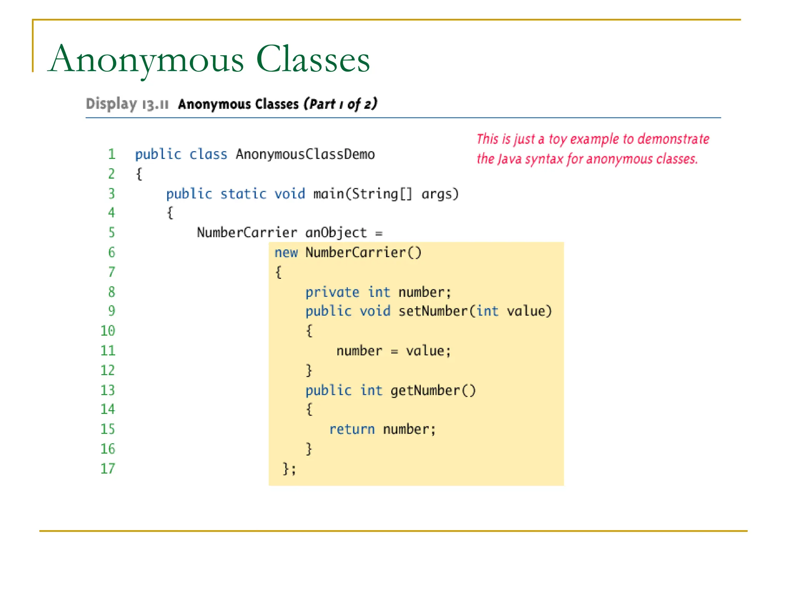Click the statement 'number = value;'
787x590 pixels.
point(393,351)
